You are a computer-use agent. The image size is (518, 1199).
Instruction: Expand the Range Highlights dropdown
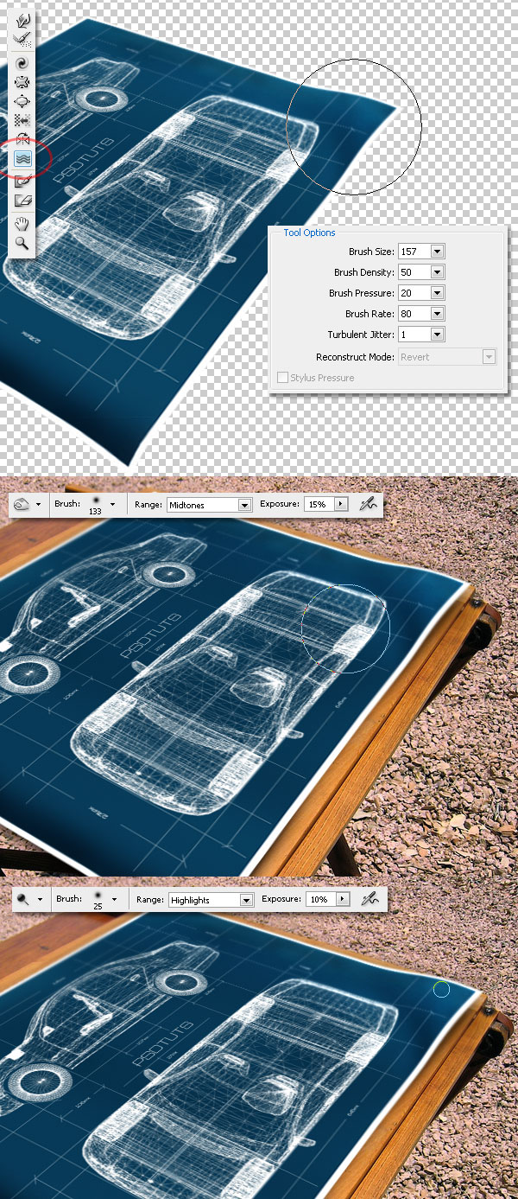click(x=246, y=900)
